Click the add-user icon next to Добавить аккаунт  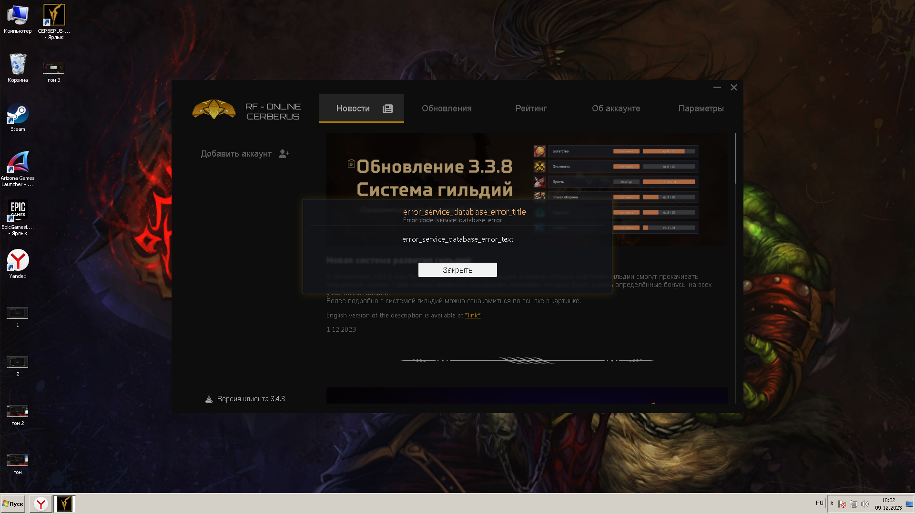284,154
